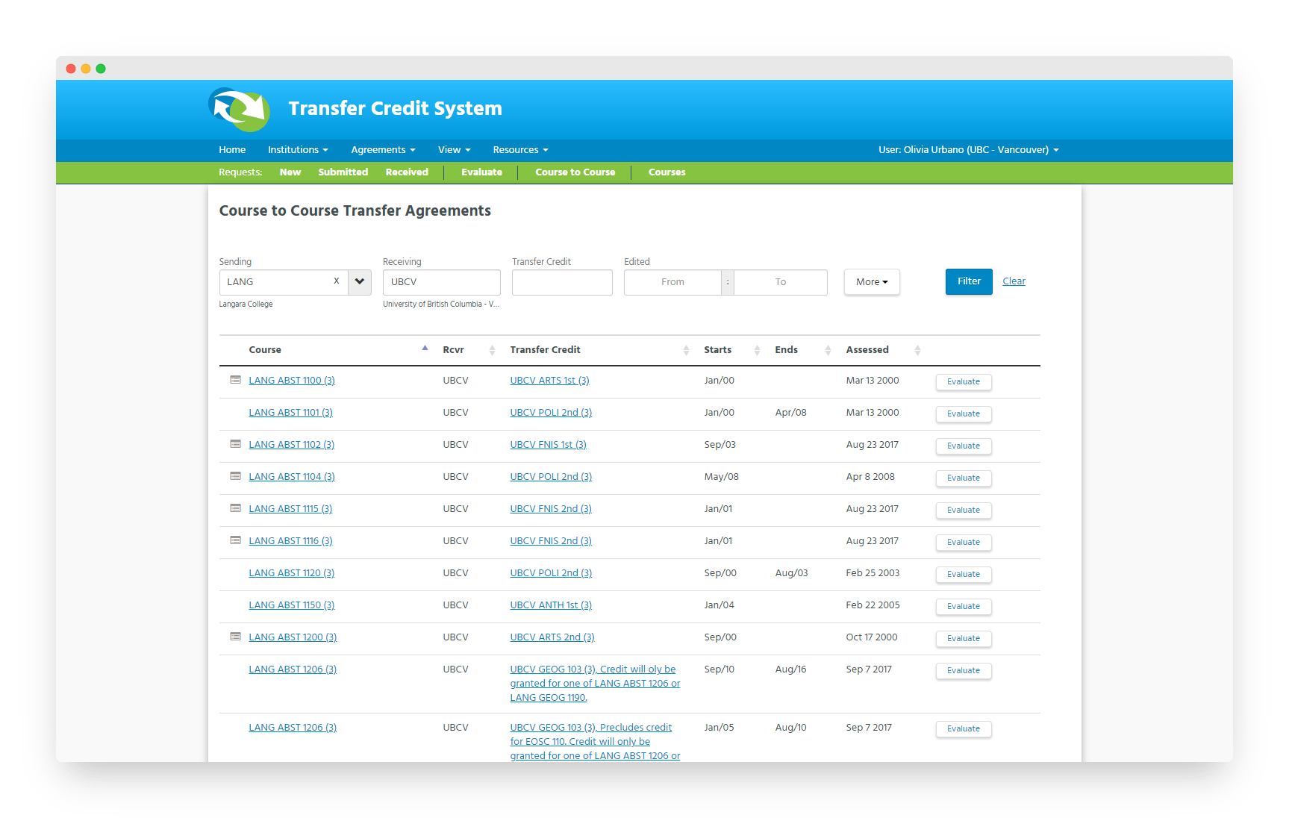Sort table by Assessed column arrows
This screenshot has width=1289, height=818.
pos(917,350)
